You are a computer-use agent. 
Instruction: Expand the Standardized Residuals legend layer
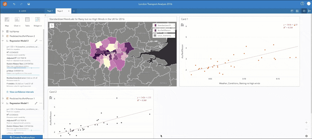(174, 25)
